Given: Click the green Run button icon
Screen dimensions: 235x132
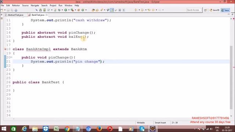Looking at the screenshot, I should click(x=66, y=10).
